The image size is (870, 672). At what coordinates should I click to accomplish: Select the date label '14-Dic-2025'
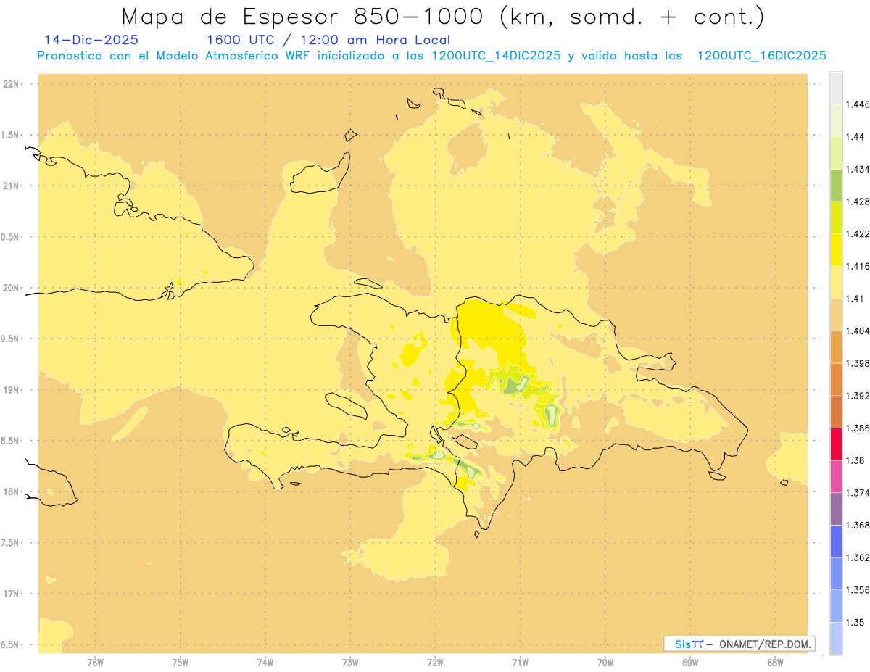pyautogui.click(x=91, y=41)
